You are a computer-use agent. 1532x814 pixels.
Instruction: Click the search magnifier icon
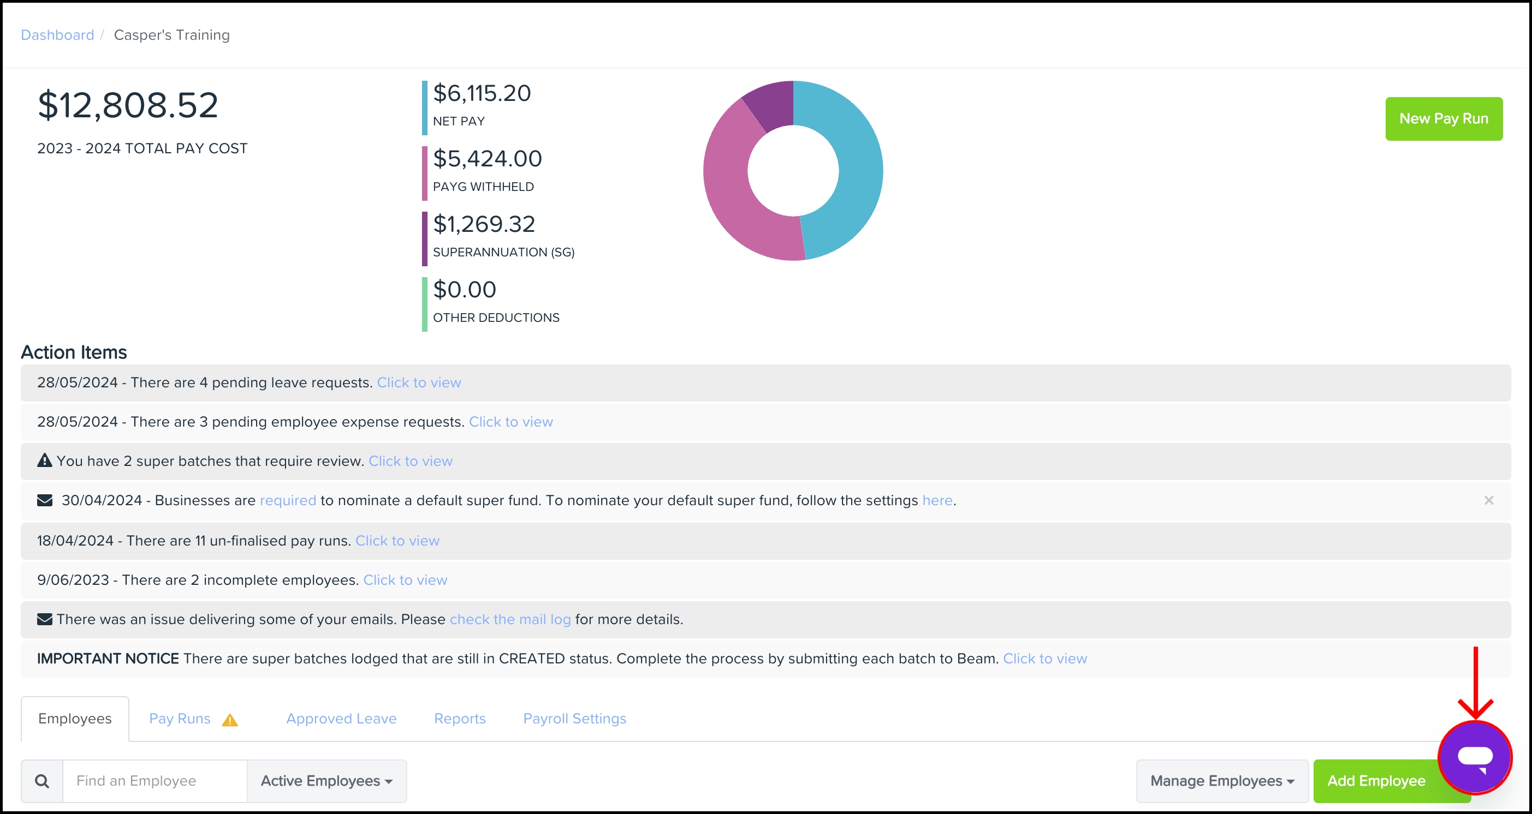tap(41, 781)
